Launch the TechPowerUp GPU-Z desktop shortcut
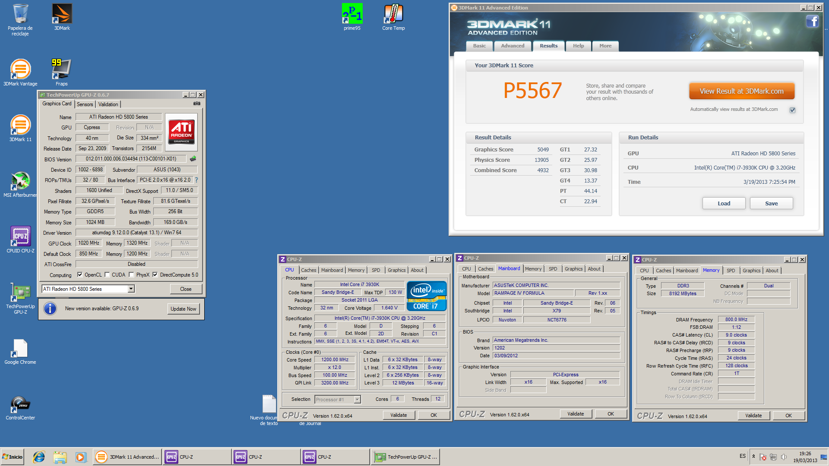829x466 pixels. pyautogui.click(x=20, y=298)
